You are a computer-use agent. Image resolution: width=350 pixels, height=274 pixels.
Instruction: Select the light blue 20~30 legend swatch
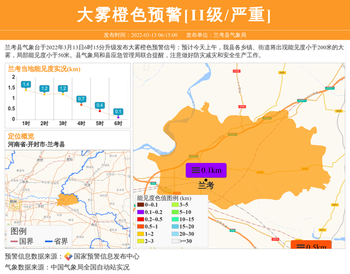click(174, 234)
